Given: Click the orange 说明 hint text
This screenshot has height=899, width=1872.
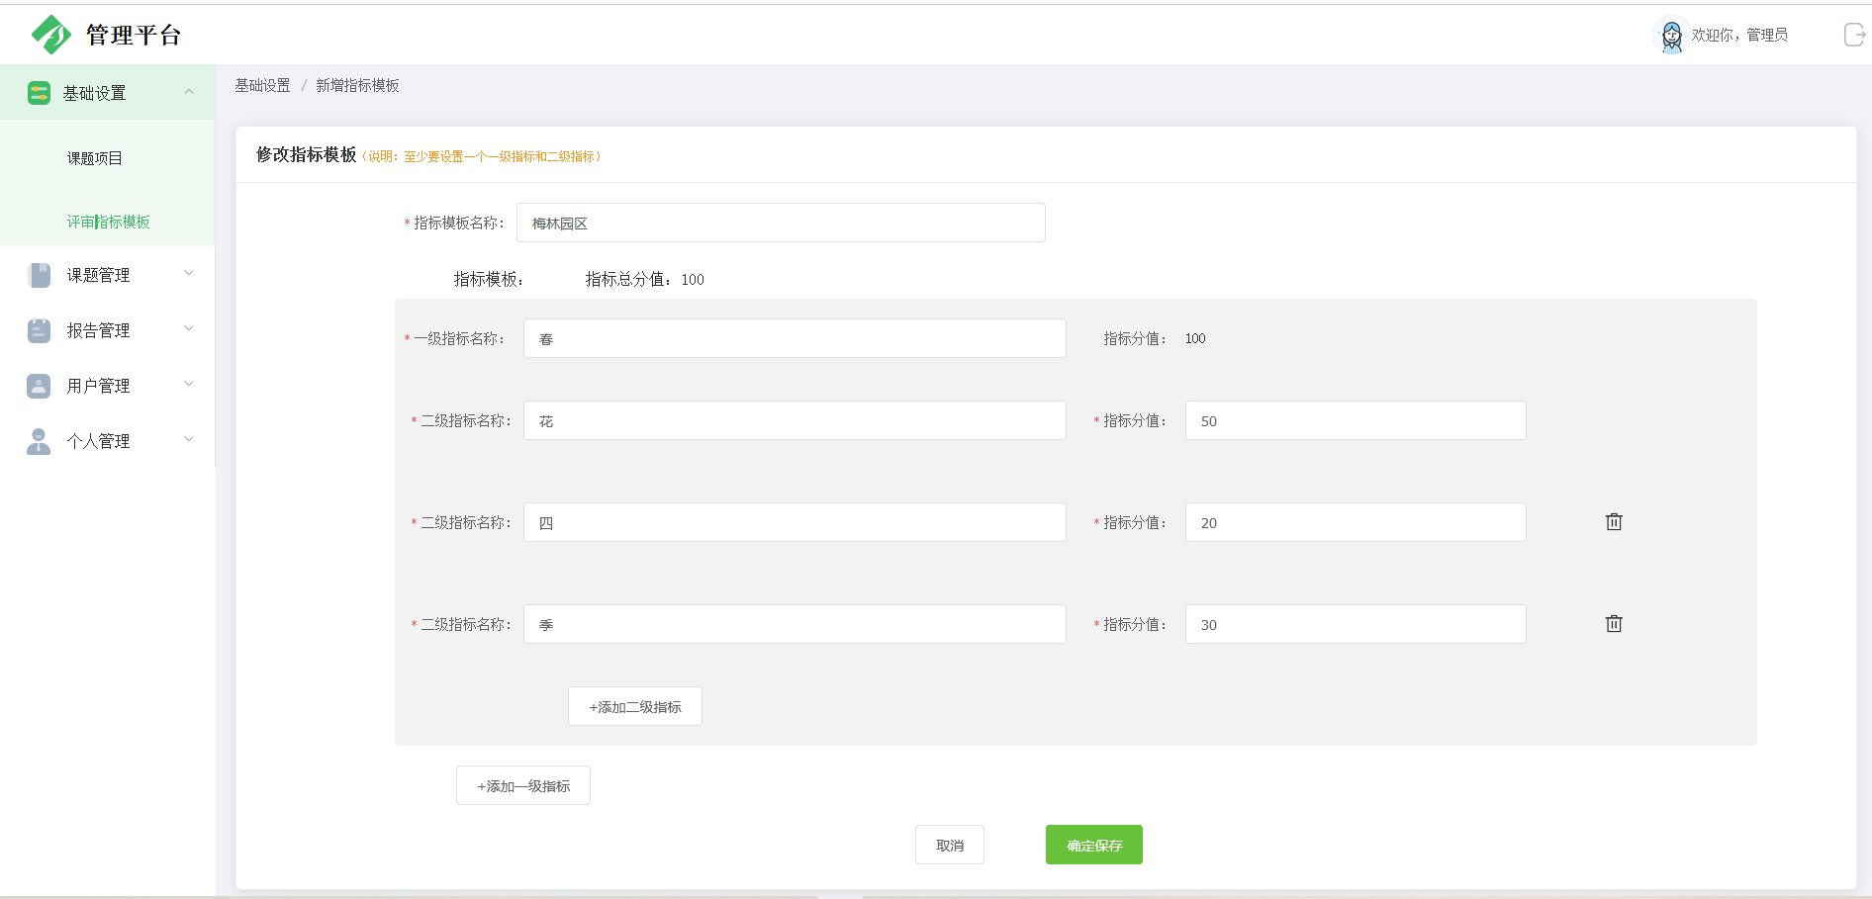Looking at the screenshot, I should point(482,156).
